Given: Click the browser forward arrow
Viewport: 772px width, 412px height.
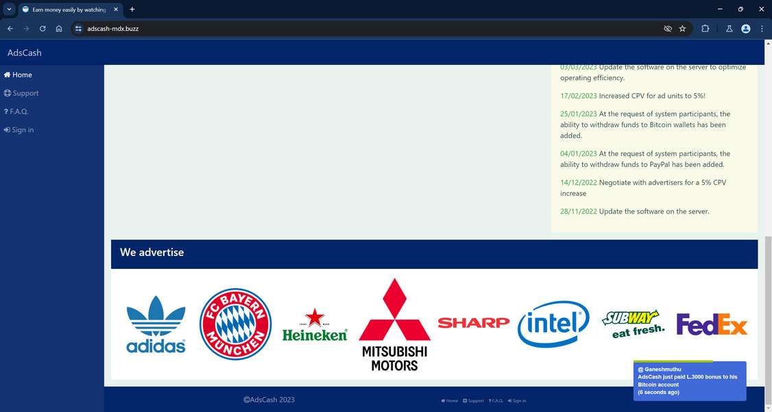Looking at the screenshot, I should pyautogui.click(x=26, y=29).
